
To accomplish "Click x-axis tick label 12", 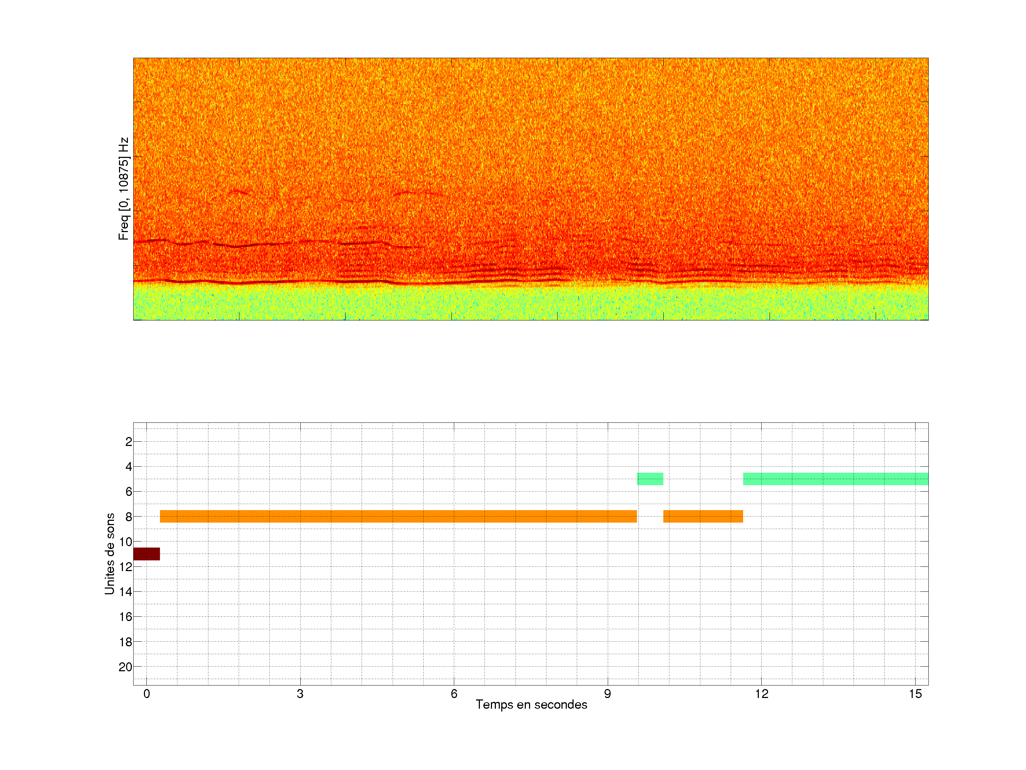I will tap(761, 694).
